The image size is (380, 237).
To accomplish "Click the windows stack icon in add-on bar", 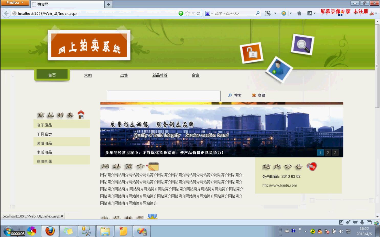I will coord(369,222).
